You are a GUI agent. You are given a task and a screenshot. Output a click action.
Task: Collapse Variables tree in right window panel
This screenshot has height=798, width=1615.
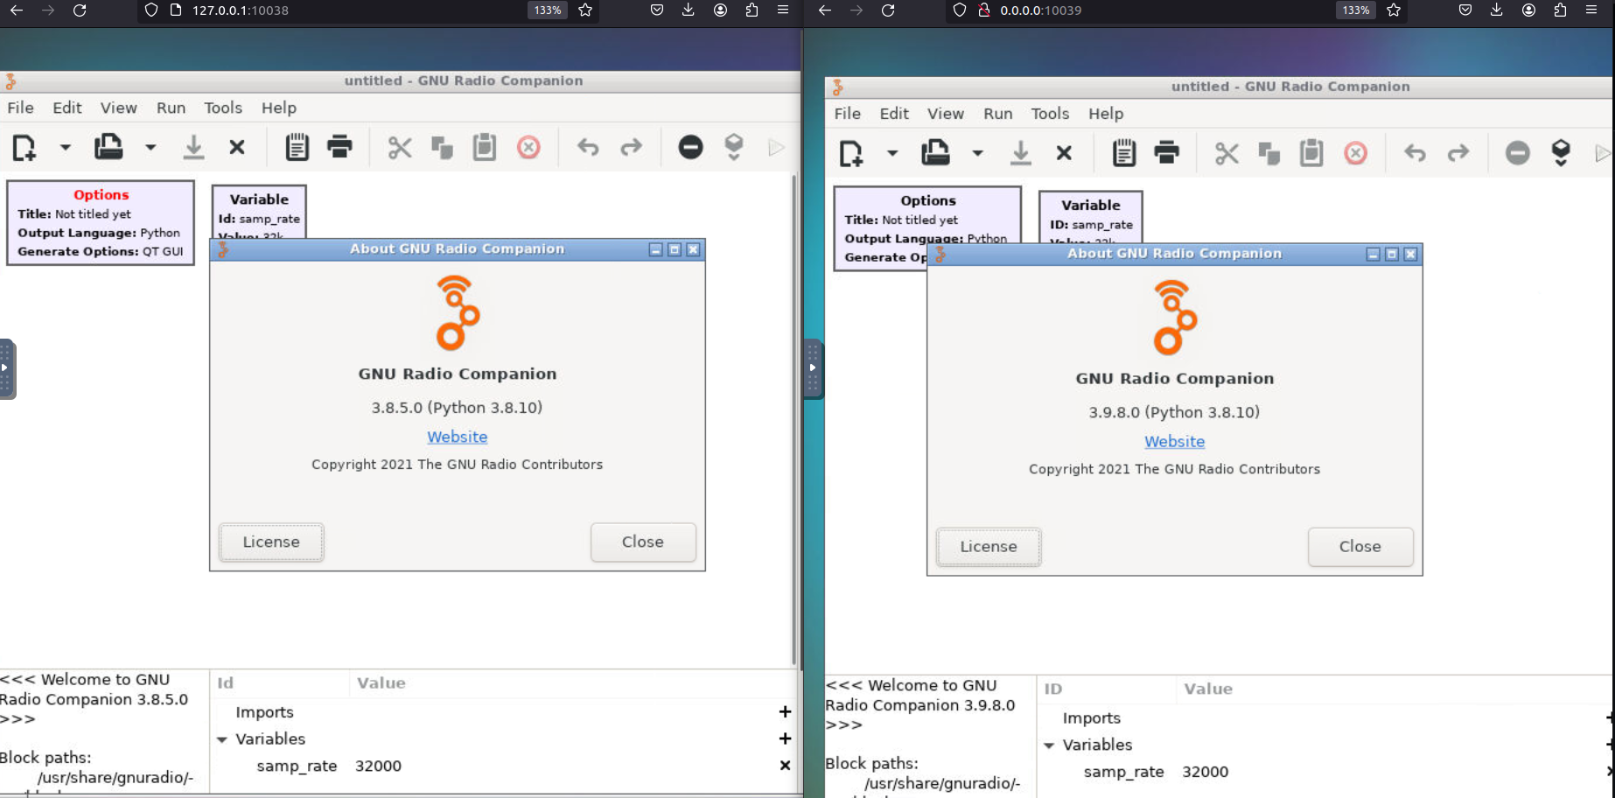click(1049, 745)
